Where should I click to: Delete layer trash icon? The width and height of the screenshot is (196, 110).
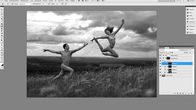(x=191, y=94)
